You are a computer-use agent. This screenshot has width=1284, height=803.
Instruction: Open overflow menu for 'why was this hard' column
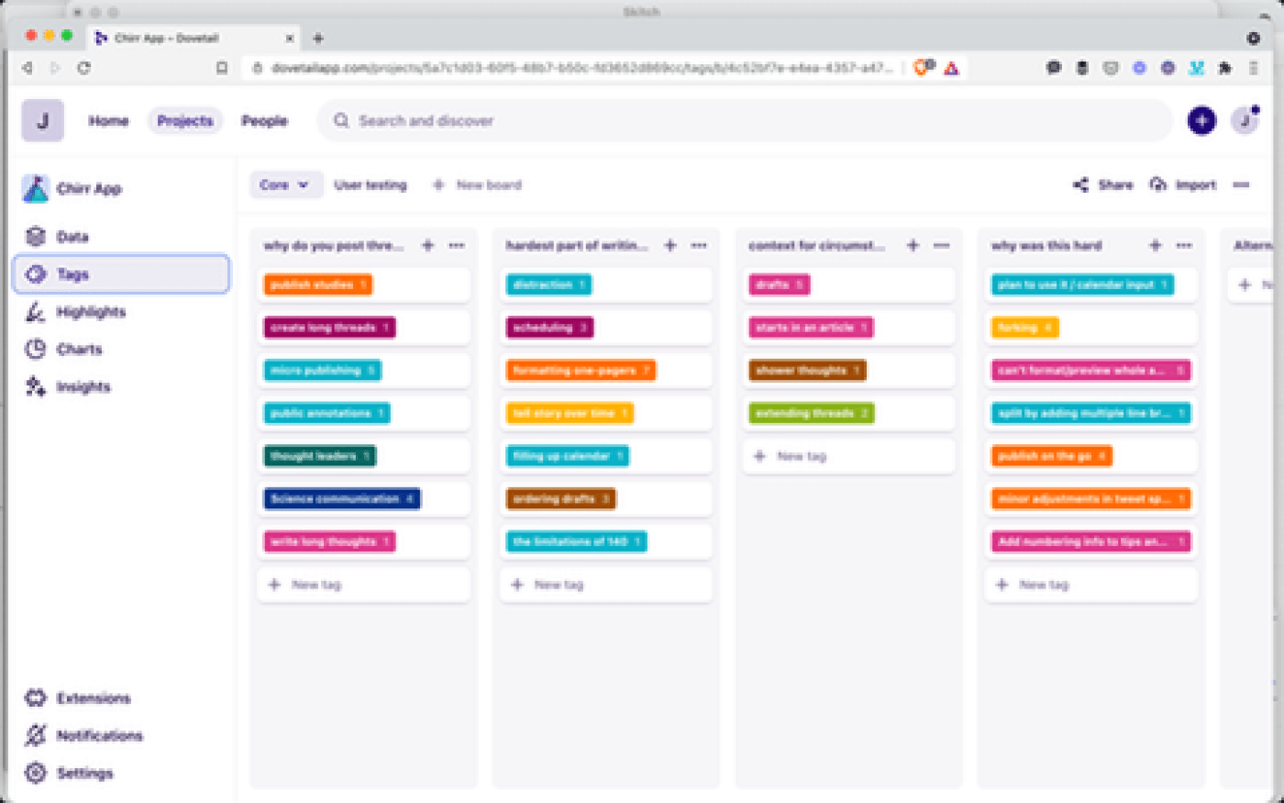coord(1183,245)
